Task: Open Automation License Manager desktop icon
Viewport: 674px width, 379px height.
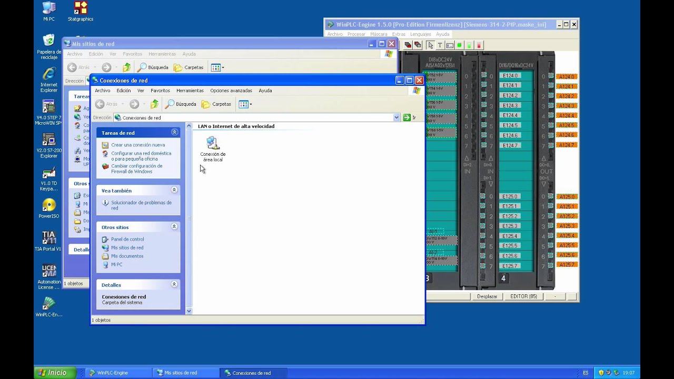Action: (x=49, y=277)
